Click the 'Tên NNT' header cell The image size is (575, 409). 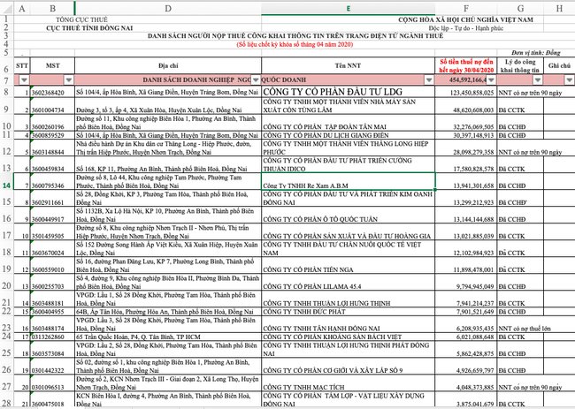pos(348,65)
